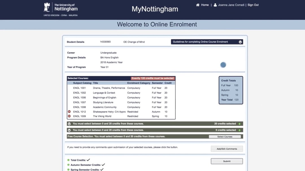This screenshot has height=171, width=305.
Task: Click green status dot next to 0 credits selected
Action: [239, 130]
